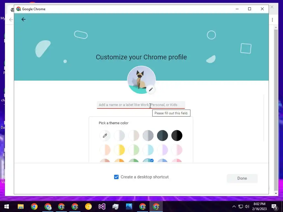Viewport: 283px width, 212px height.
Task: Open the Windows Start menu
Action: tap(7, 206)
